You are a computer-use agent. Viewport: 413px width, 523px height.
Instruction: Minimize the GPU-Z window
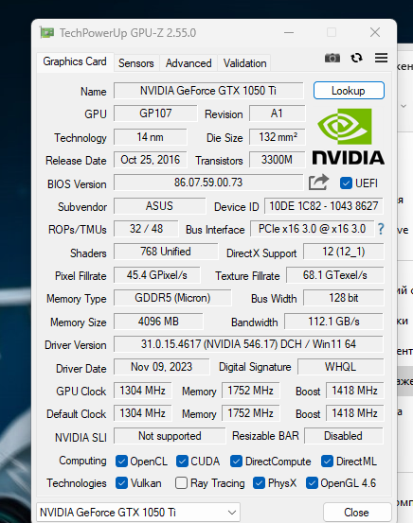point(289,33)
